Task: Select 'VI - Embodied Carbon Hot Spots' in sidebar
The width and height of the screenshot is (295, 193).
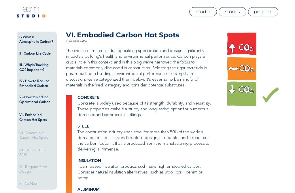Action: pos(33,117)
